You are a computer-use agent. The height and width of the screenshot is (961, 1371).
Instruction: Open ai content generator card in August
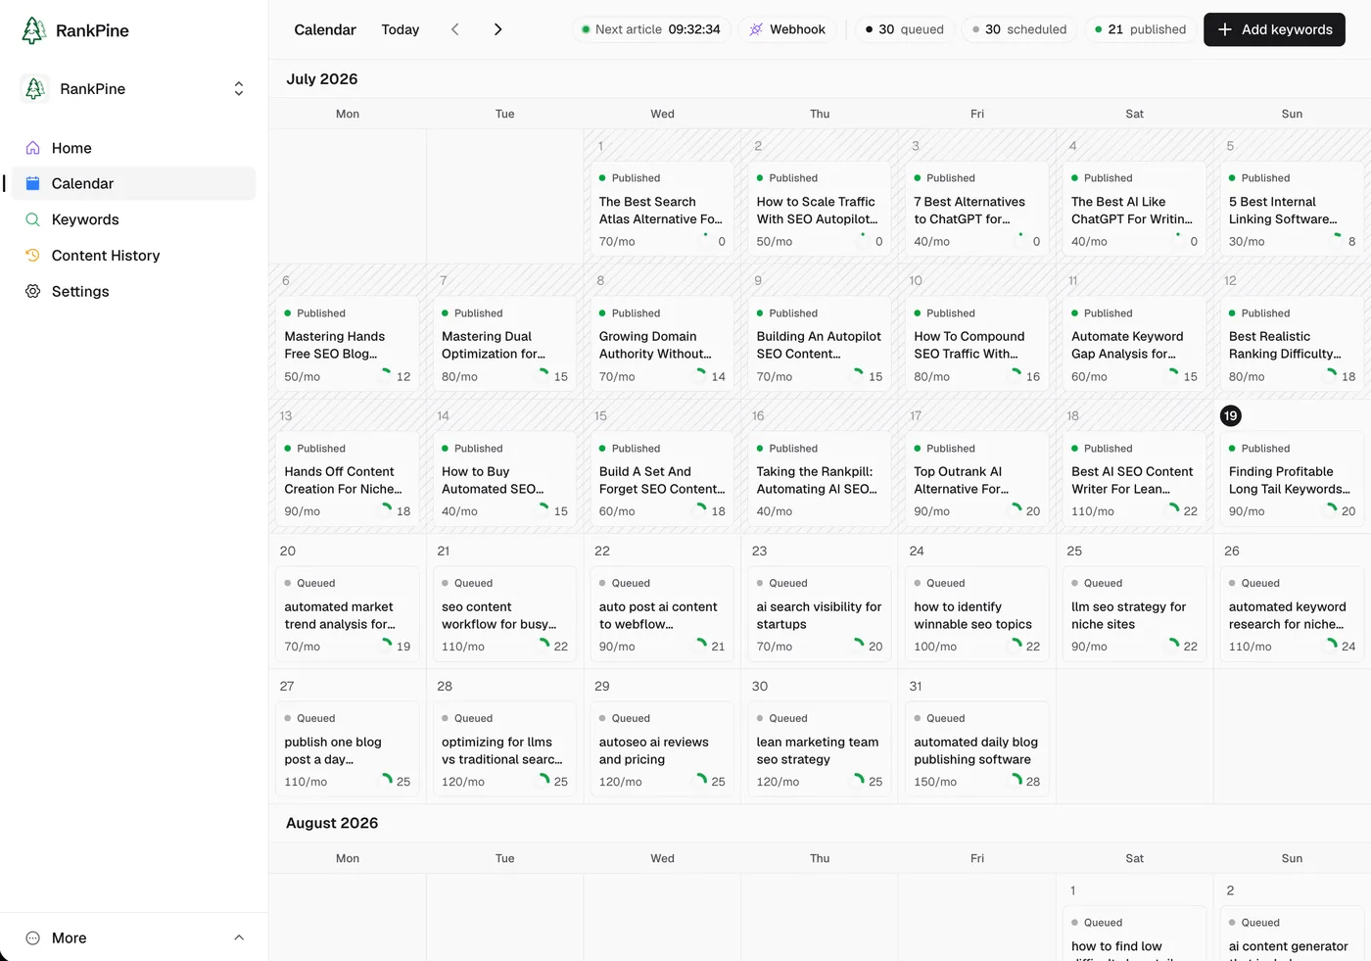click(x=1292, y=934)
